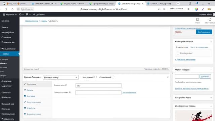Switch to Часто используемые categories tab

pyautogui.click(x=199, y=47)
